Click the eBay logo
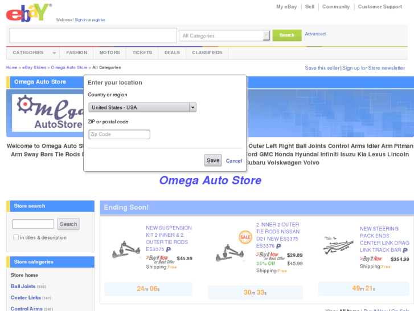This screenshot has height=311, width=414. 29,13
